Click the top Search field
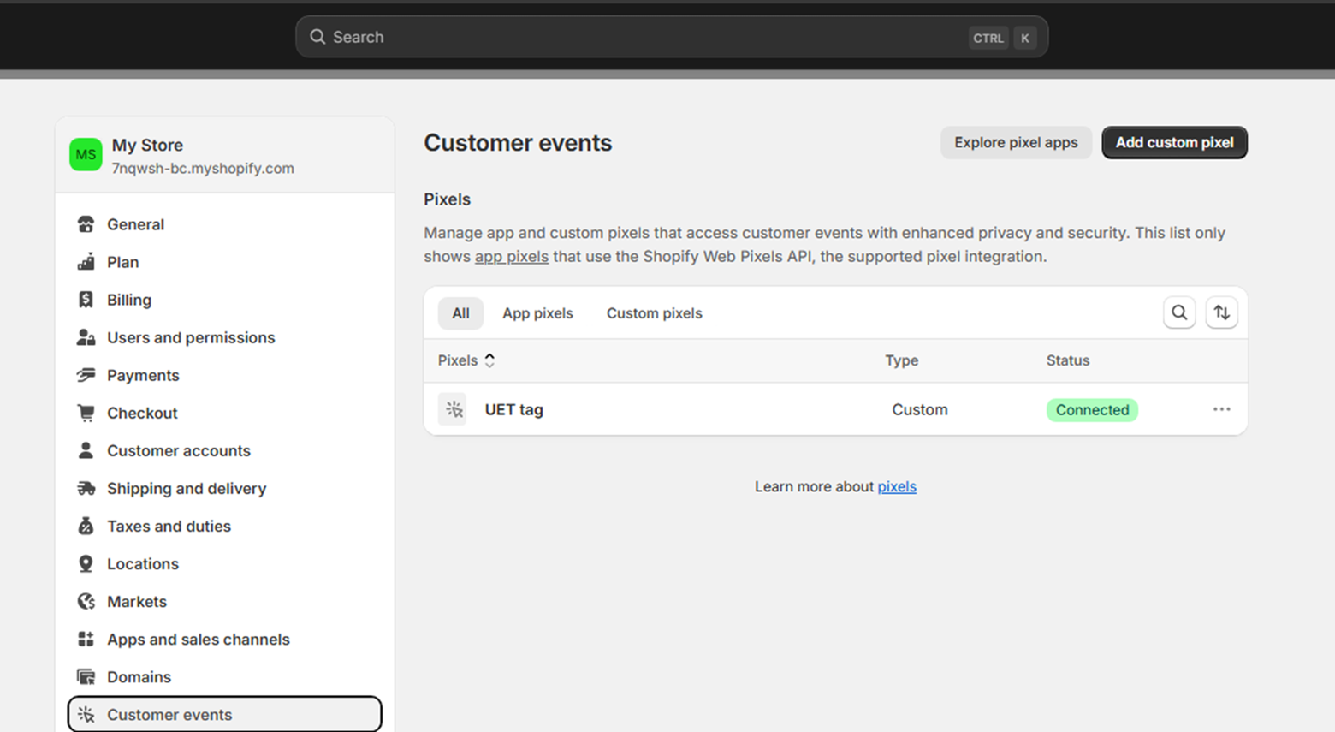This screenshot has width=1335, height=732. pos(672,37)
